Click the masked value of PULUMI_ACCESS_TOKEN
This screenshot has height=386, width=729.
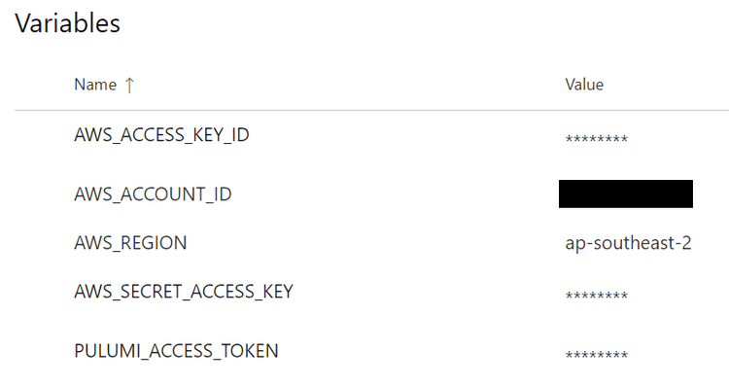(x=597, y=354)
